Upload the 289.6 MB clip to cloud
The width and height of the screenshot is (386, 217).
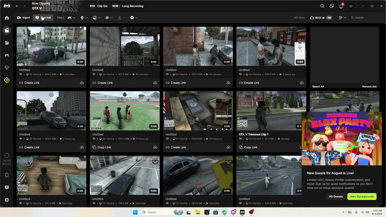point(302,83)
